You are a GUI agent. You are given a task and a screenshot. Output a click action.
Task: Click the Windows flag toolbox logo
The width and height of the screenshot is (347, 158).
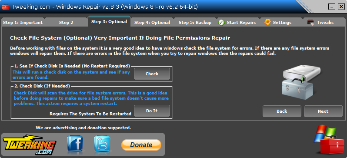tap(329, 139)
